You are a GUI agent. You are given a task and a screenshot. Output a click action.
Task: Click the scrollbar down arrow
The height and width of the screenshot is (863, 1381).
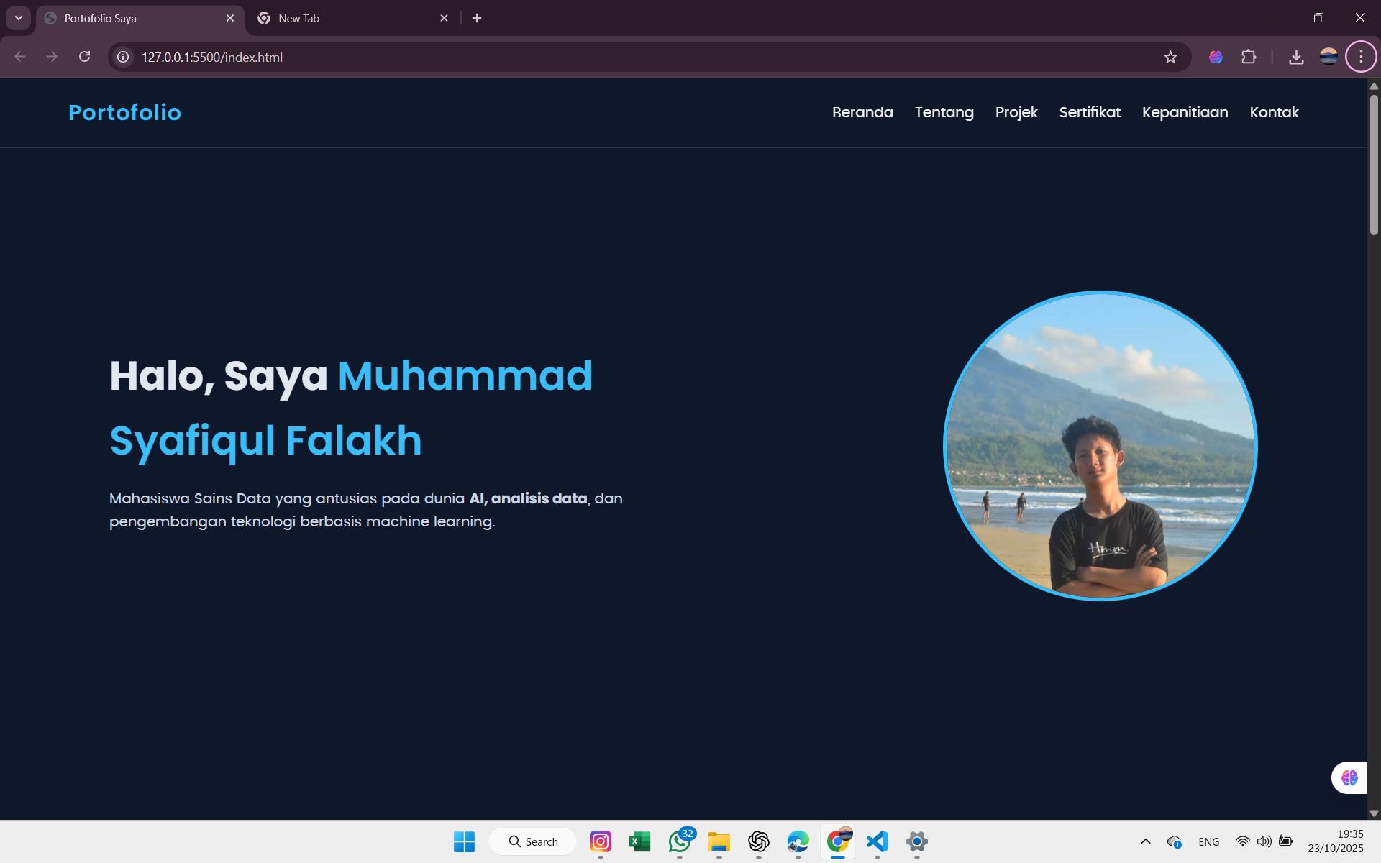pos(1373,814)
